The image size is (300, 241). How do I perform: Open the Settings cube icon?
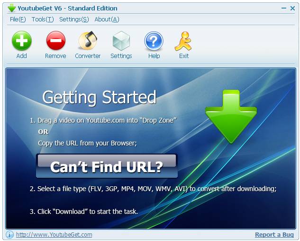point(121,41)
